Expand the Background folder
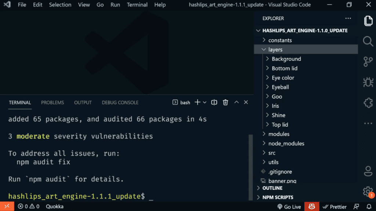This screenshot has height=211, width=376. click(267, 59)
